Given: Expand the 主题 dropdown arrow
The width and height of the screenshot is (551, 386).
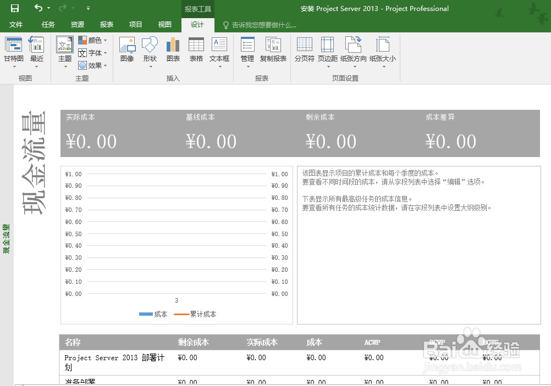Looking at the screenshot, I should 65,66.
